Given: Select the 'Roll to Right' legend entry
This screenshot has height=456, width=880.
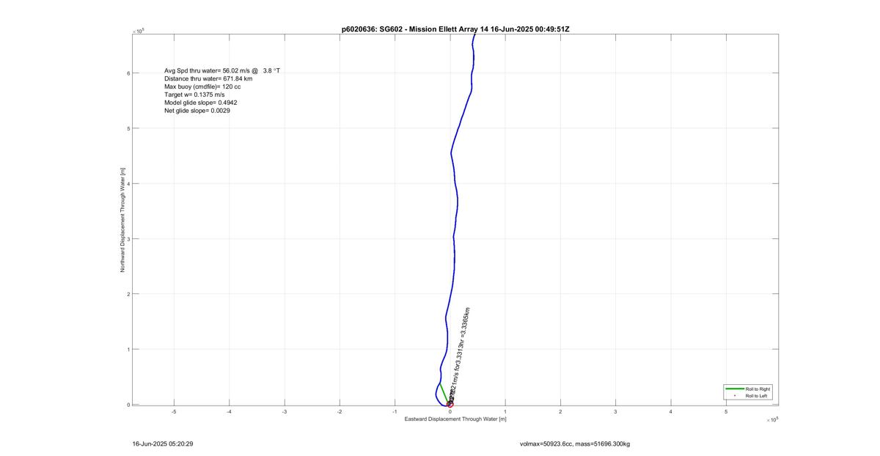Looking at the screenshot, I should [758, 389].
